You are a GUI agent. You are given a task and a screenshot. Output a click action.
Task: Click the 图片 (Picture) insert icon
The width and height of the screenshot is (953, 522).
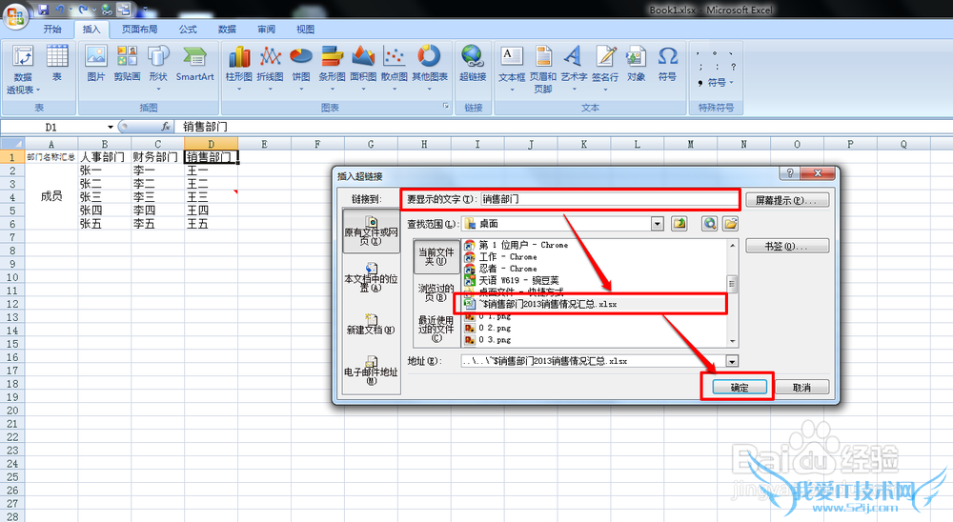click(96, 63)
